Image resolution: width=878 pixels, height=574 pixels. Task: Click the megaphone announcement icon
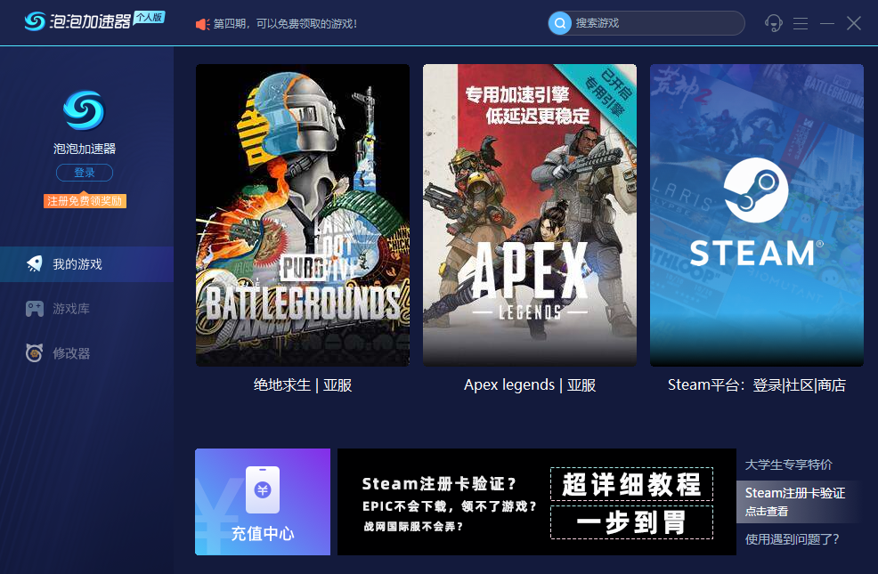[x=202, y=24]
